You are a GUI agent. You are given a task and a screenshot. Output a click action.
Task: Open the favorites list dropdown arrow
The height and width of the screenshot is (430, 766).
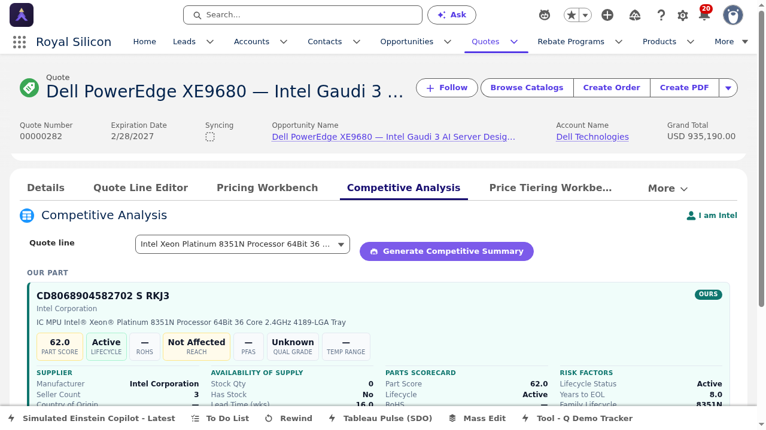585,16
